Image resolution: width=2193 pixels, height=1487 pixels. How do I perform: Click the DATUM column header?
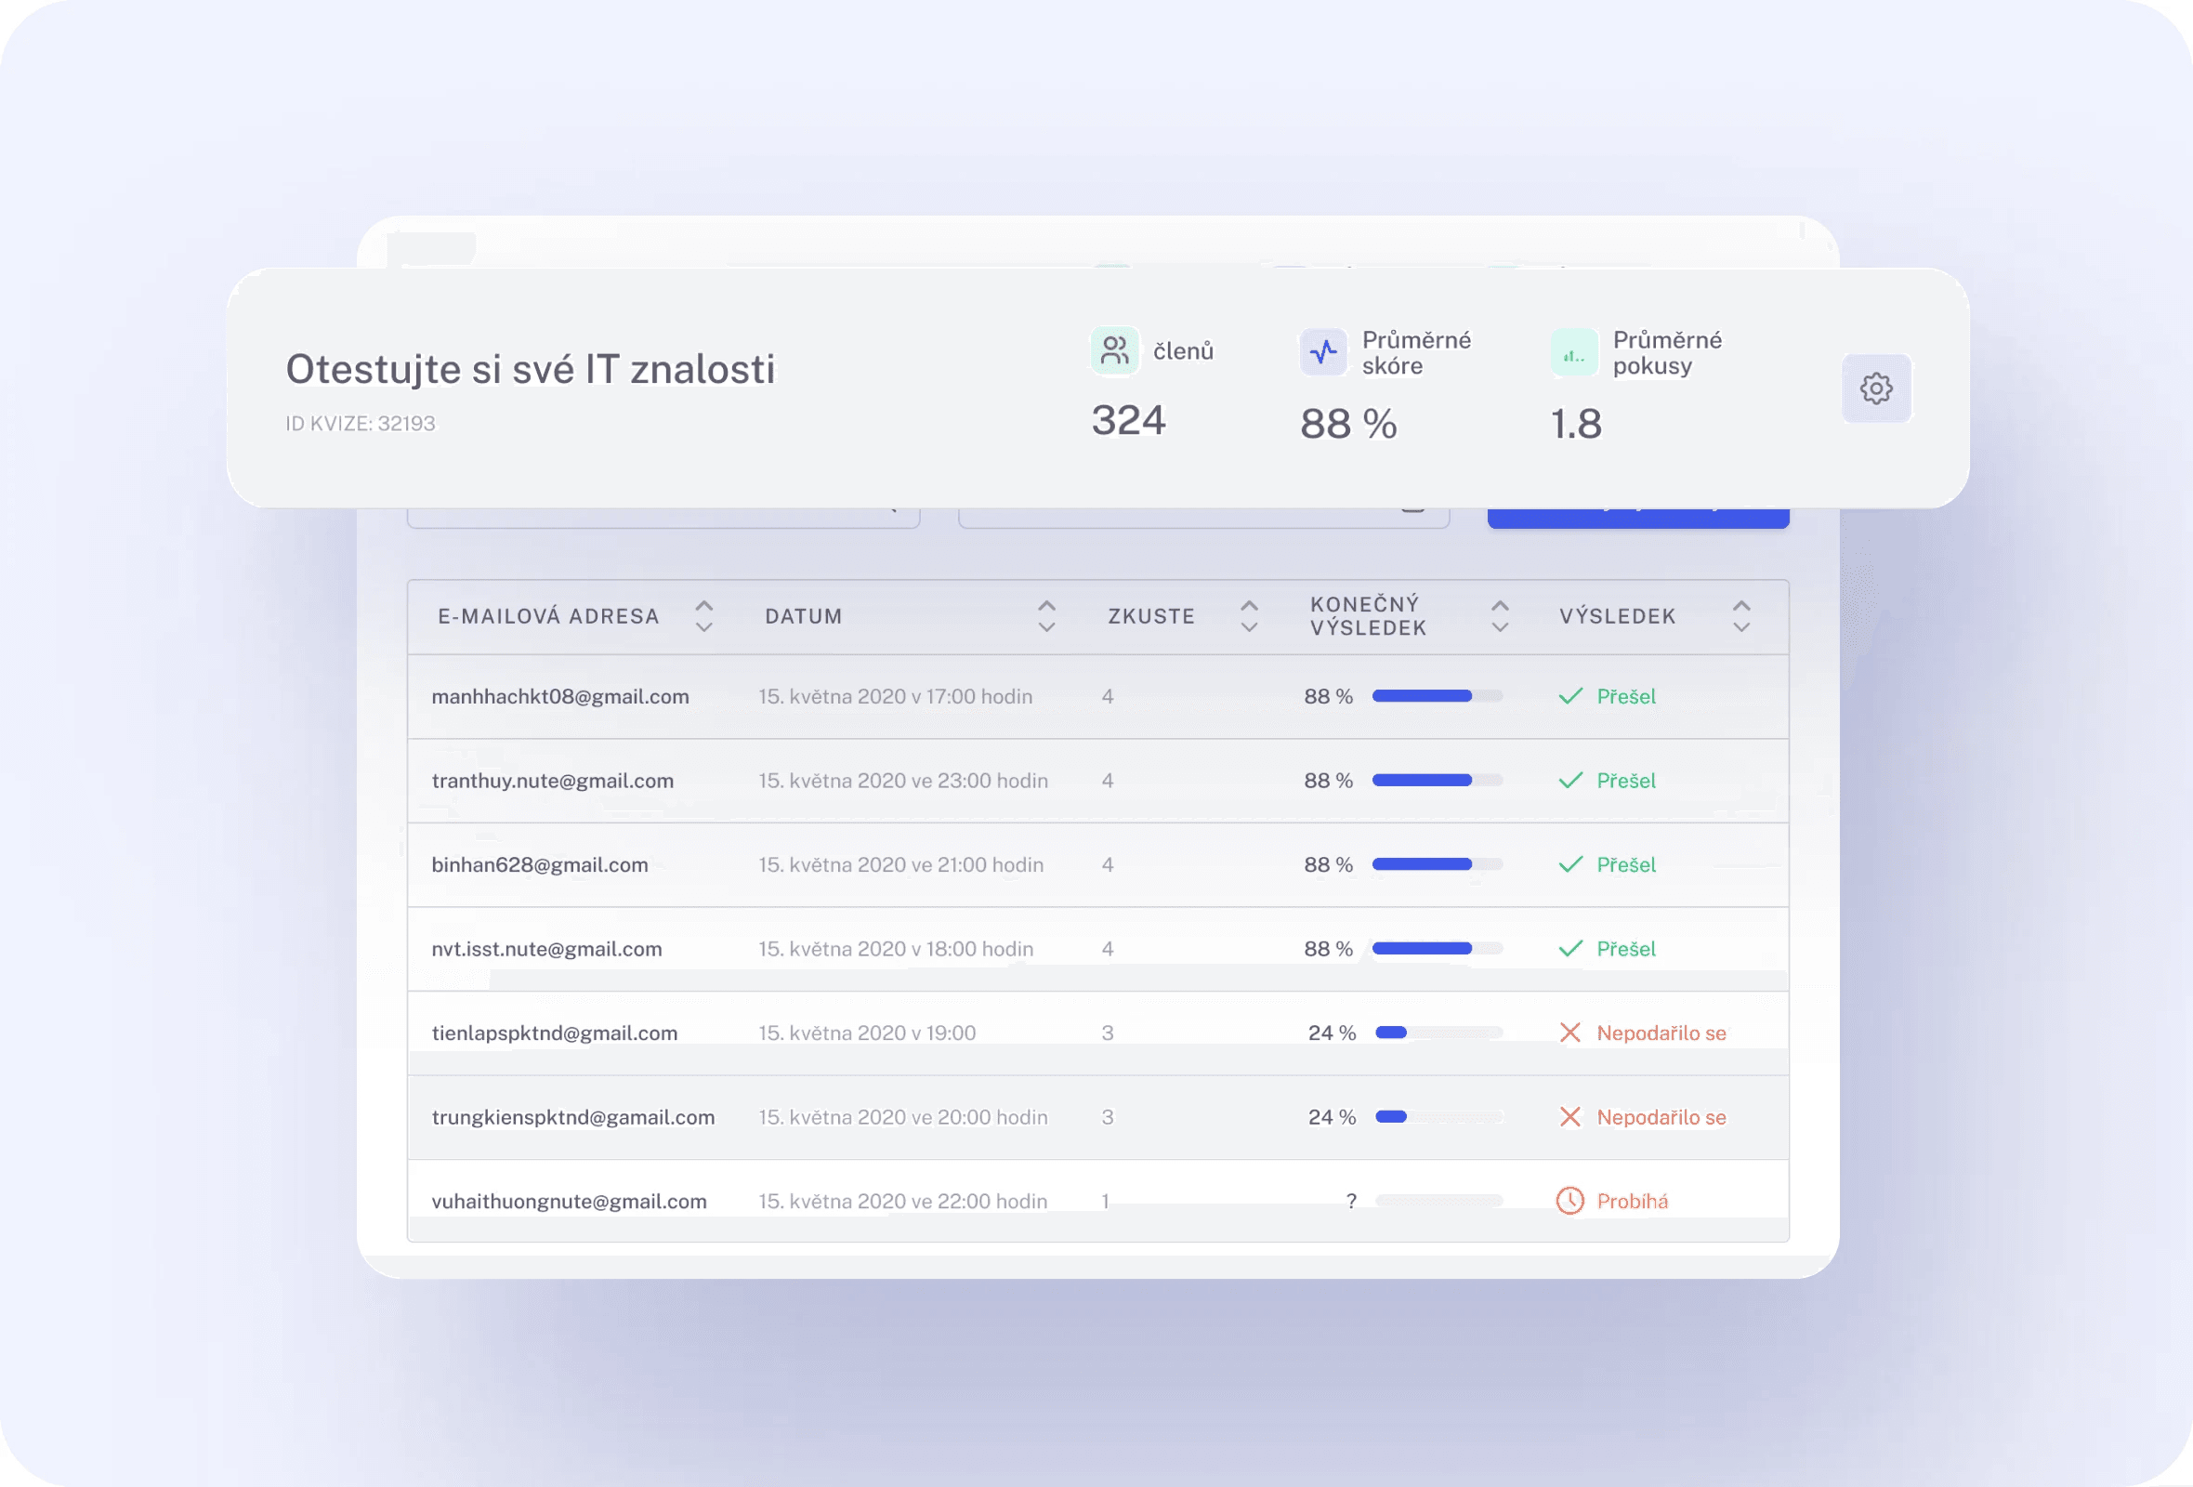803,616
